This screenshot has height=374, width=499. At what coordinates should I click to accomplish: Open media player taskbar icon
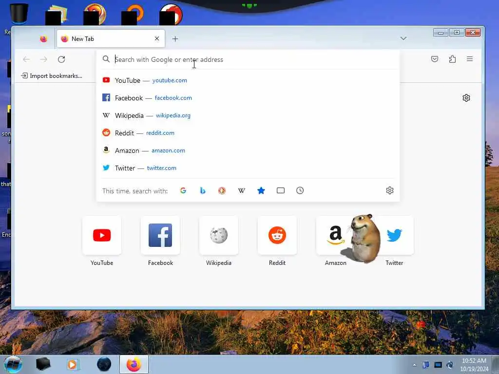tap(72, 364)
